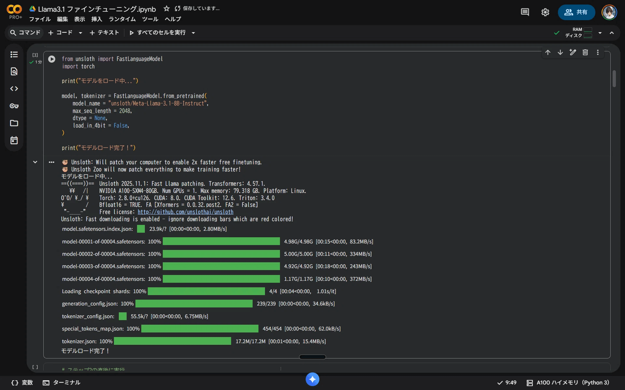Open the Colab home logo
Viewport: 625px width, 390px height.
point(14,10)
